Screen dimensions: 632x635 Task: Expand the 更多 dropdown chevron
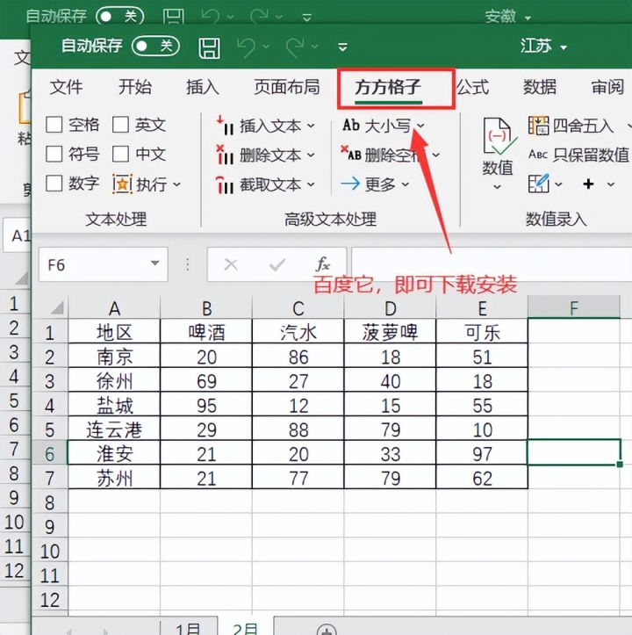click(x=406, y=184)
